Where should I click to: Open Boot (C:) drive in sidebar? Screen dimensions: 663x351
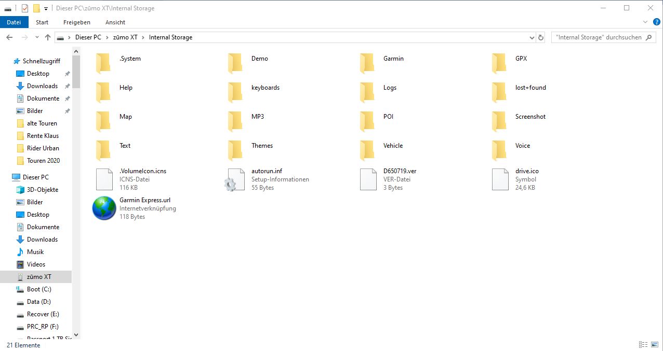coord(39,289)
